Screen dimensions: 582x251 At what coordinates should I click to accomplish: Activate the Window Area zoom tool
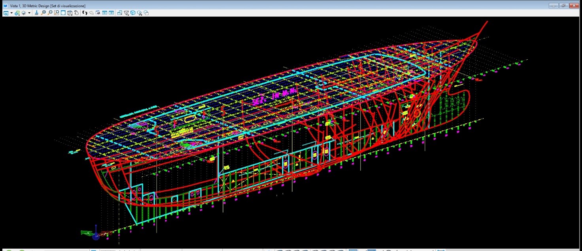pyautogui.click(x=57, y=13)
